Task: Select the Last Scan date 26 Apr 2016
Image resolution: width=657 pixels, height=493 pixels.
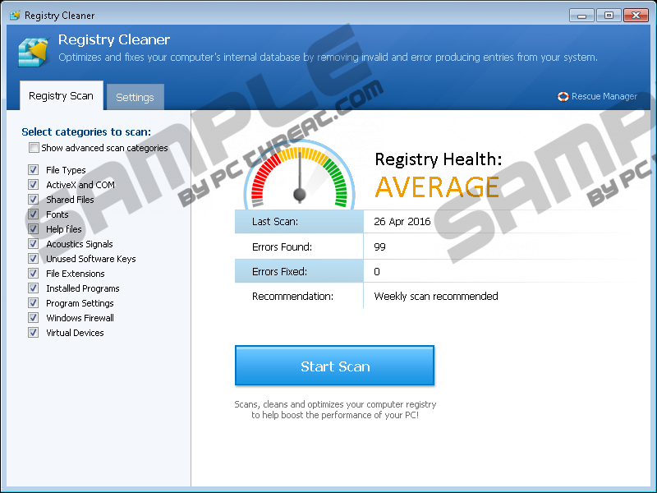Action: (402, 221)
